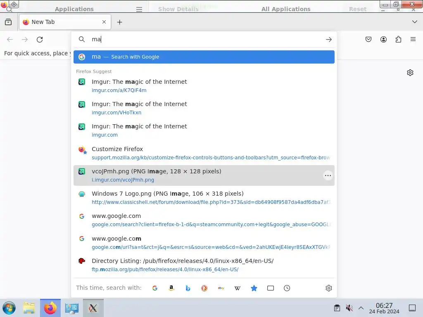Reload the current page

(40, 40)
